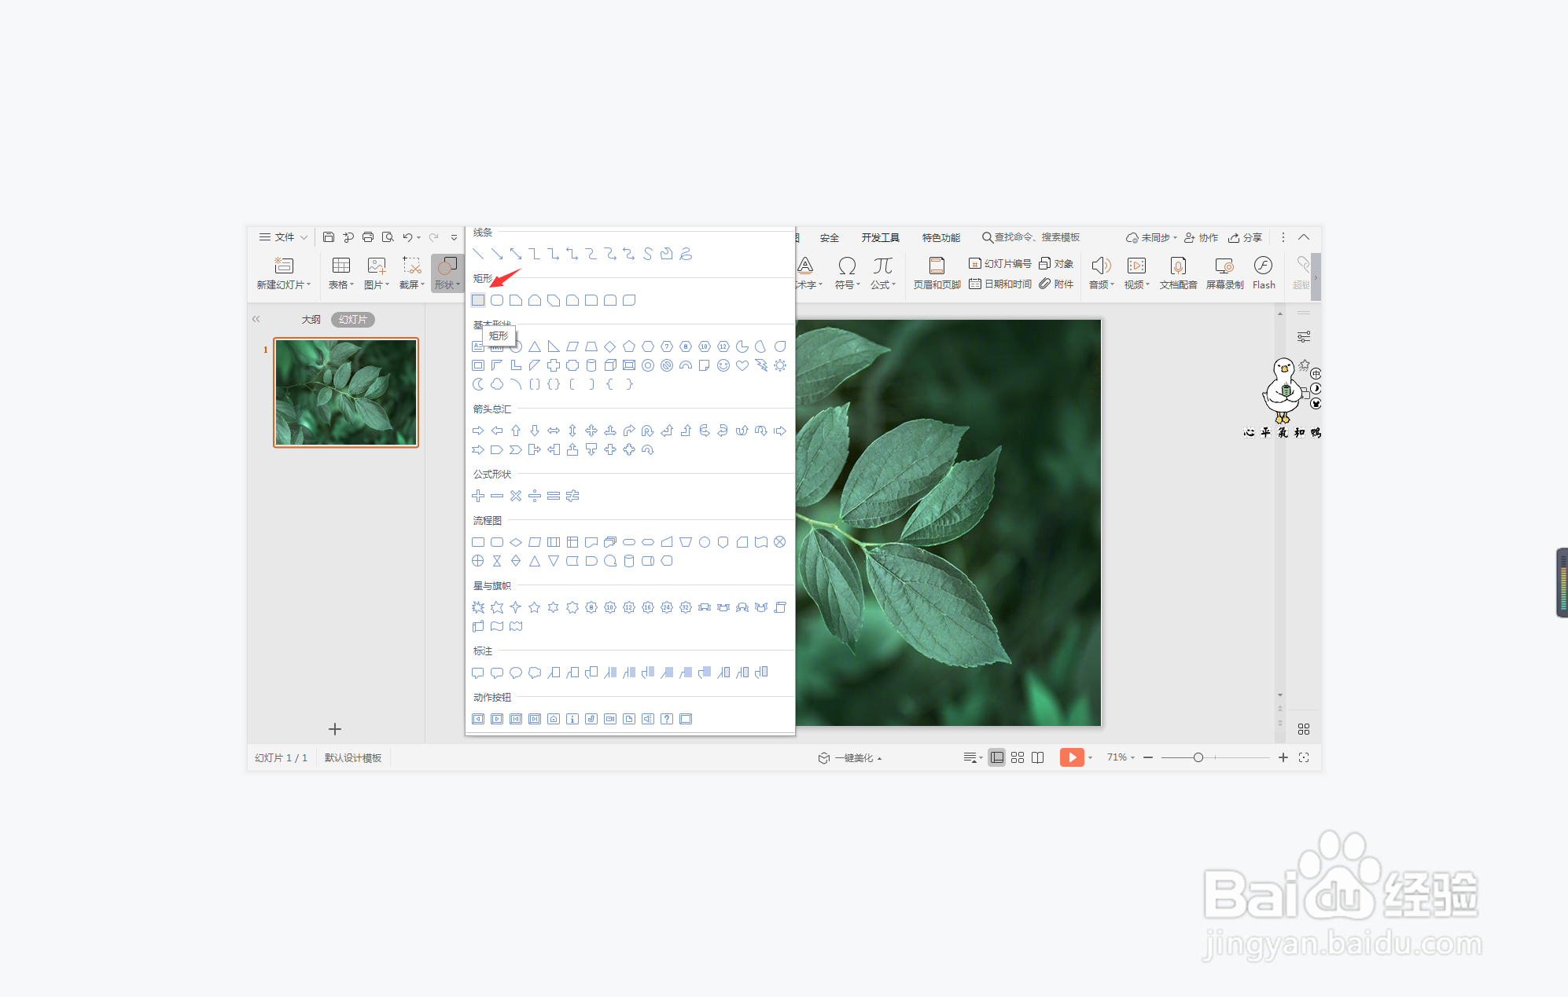Pick the straight line shape

(478, 254)
